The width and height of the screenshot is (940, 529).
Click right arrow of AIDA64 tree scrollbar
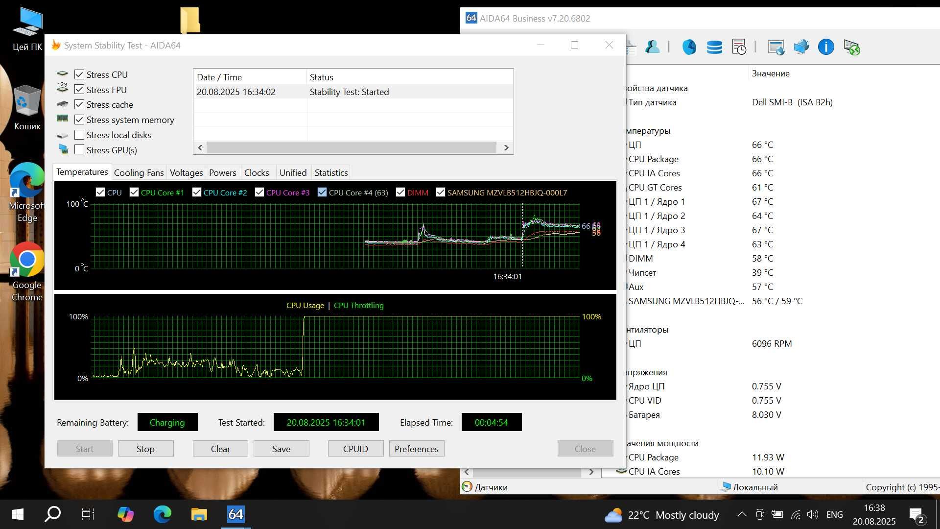591,472
